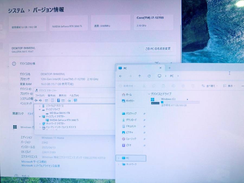
Task: Click back arrow in Device Manager toolbar
Action: [36, 100]
